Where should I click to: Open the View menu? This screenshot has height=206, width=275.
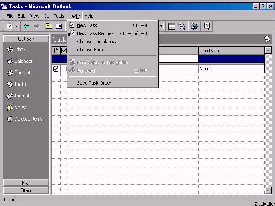point(34,16)
